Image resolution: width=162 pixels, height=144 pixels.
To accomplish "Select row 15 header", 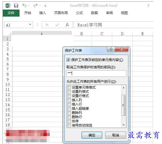I will point(8,110).
